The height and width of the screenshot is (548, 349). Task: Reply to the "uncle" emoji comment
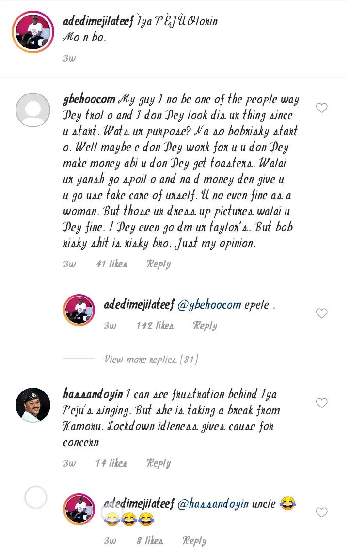point(194,540)
